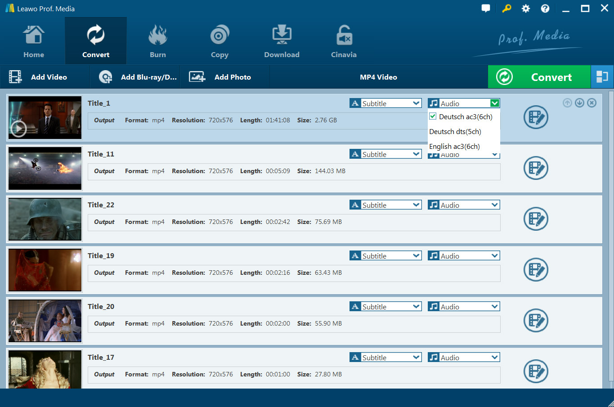Open the video editor for Title_17
Viewport: 614px width, 407px height.
[x=536, y=371]
